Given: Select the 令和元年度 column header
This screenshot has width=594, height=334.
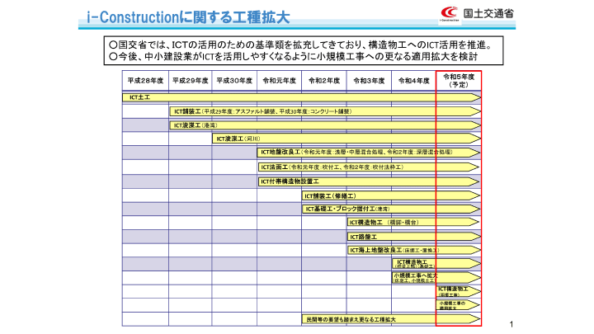Looking at the screenshot, I should pos(279,81).
